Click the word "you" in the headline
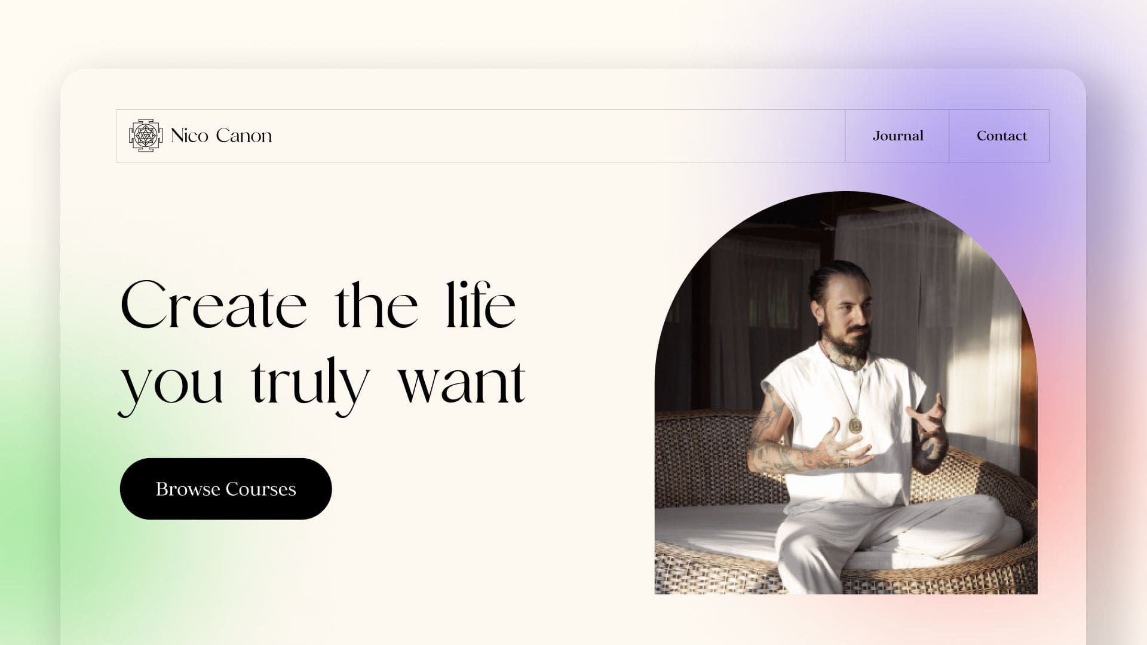 [172, 388]
